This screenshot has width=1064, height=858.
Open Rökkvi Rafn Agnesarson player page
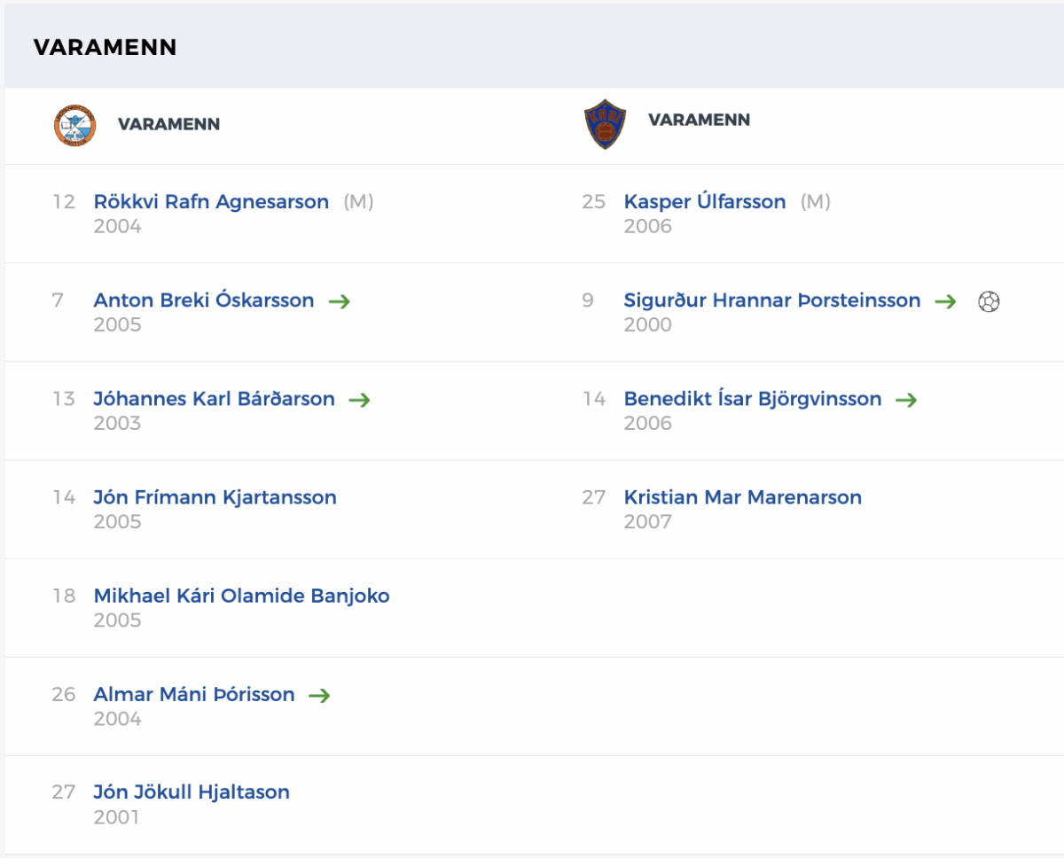[x=211, y=202]
